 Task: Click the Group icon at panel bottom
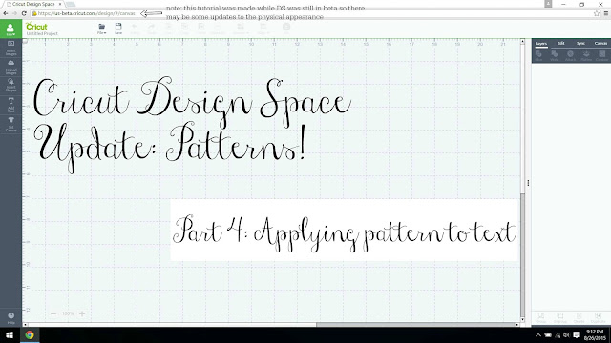click(x=541, y=317)
